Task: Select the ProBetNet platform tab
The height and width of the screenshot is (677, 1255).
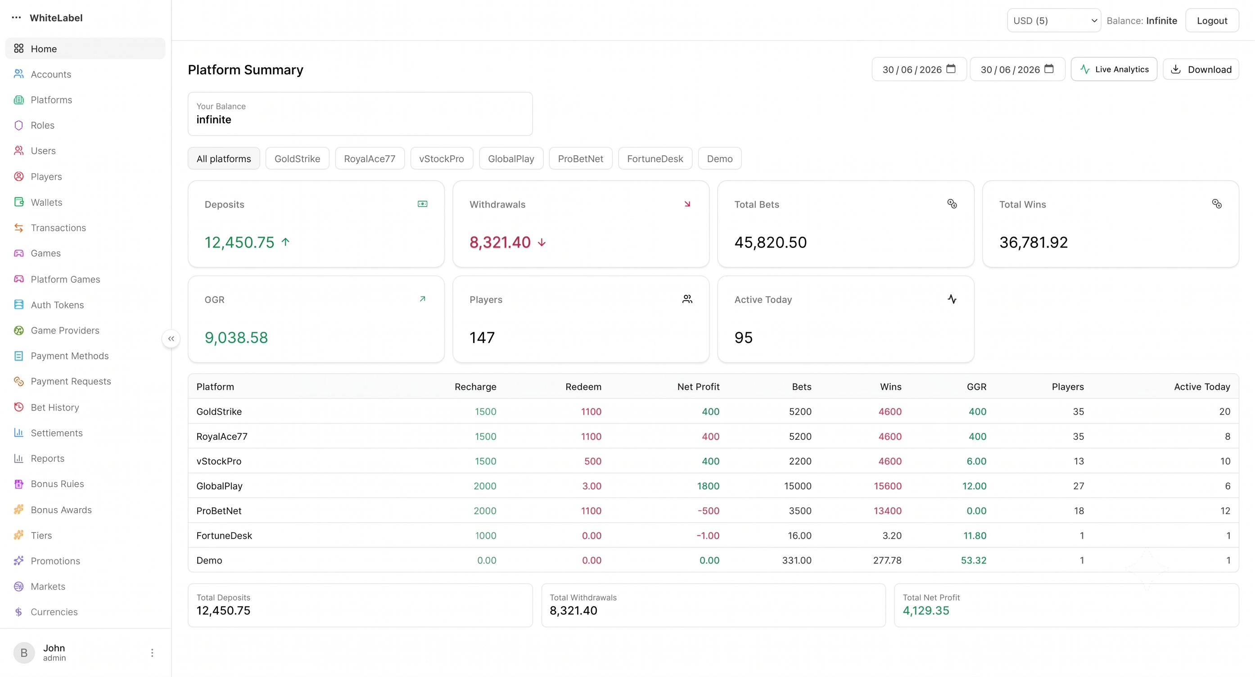Action: pyautogui.click(x=580, y=158)
